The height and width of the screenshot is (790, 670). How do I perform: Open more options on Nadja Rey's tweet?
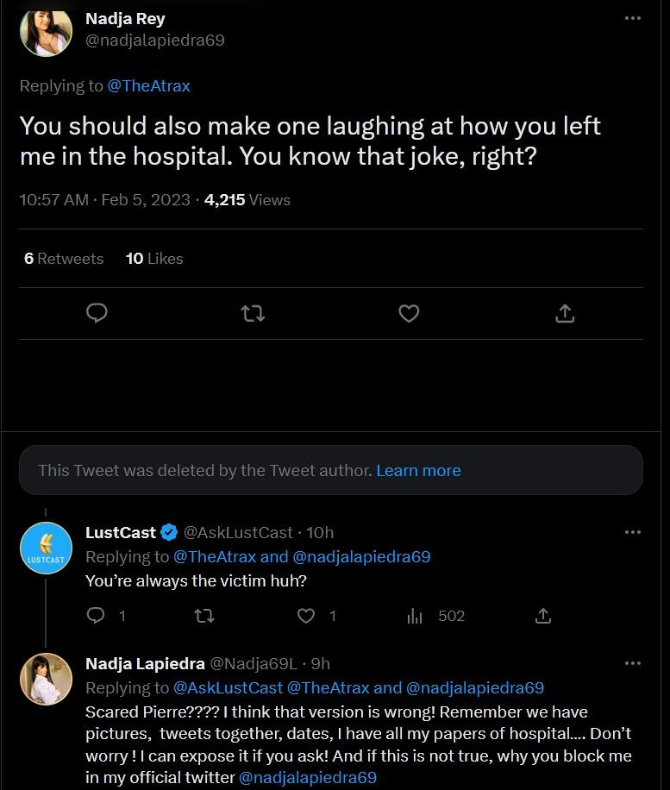pyautogui.click(x=633, y=18)
